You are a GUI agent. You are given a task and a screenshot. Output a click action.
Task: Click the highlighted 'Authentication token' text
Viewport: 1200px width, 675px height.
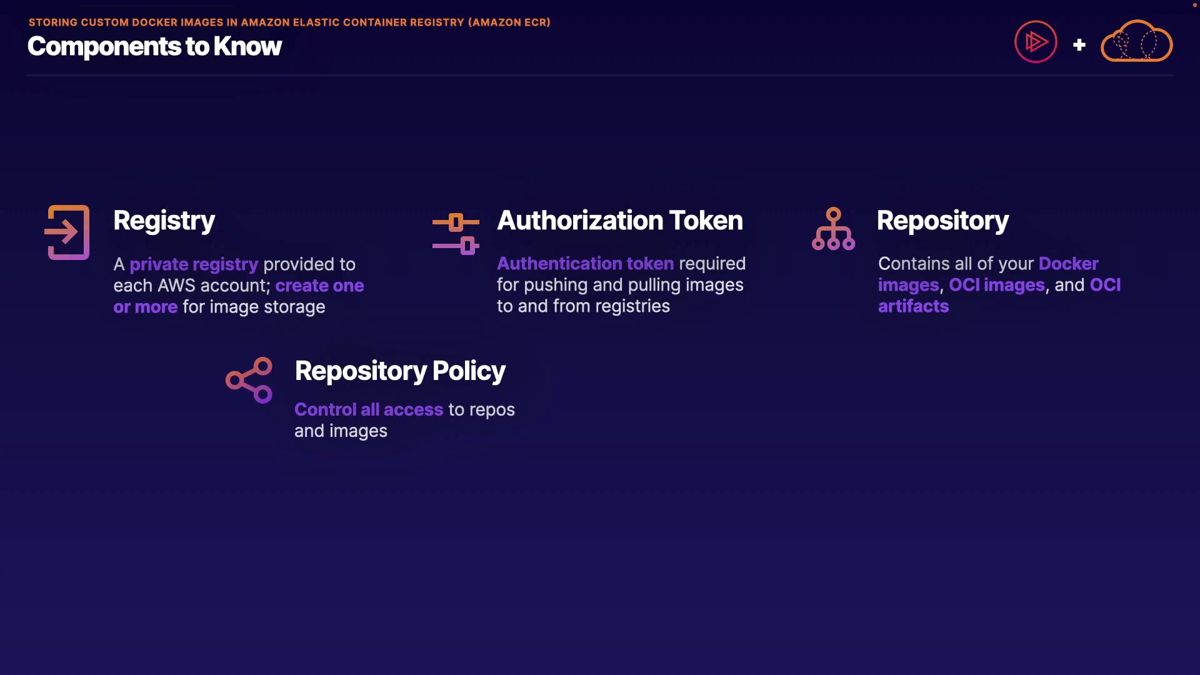[585, 264]
